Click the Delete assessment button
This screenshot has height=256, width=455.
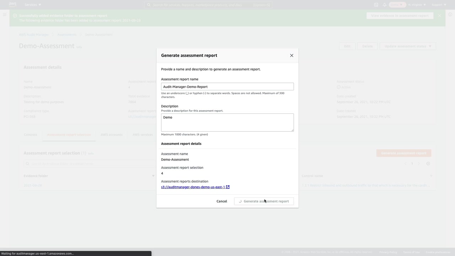(368, 46)
